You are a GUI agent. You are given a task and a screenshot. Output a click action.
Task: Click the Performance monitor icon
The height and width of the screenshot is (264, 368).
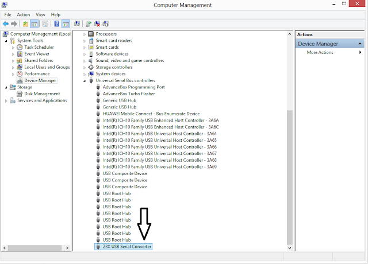(x=20, y=74)
